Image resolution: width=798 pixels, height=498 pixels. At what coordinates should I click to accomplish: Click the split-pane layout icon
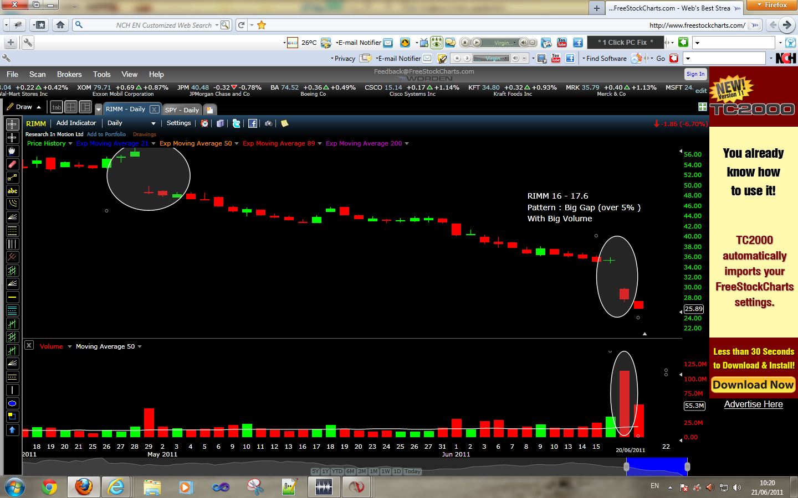point(85,107)
